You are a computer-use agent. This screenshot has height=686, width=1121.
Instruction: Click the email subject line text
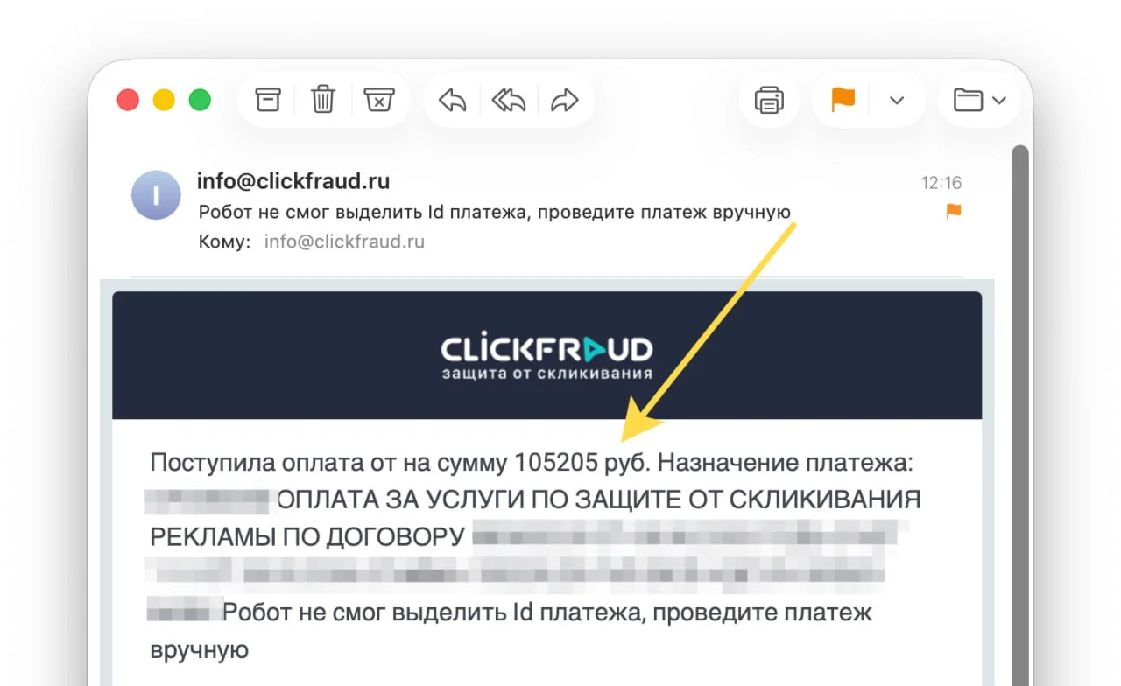[495, 212]
